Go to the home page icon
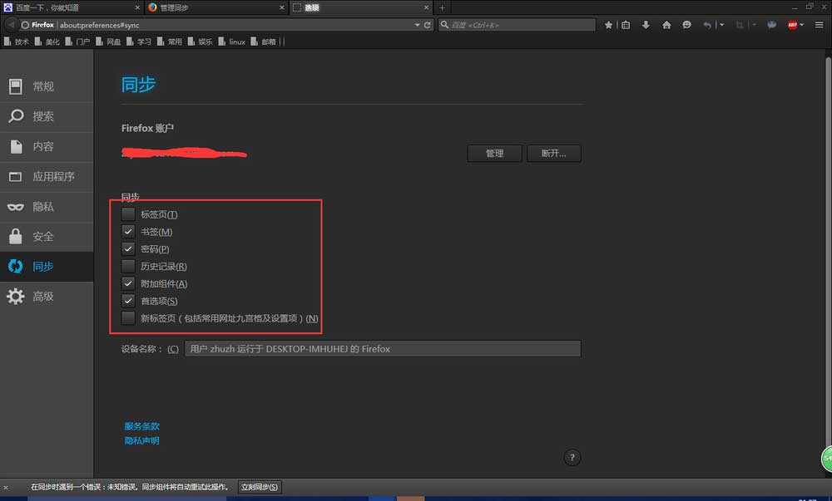The image size is (832, 501). [x=666, y=25]
